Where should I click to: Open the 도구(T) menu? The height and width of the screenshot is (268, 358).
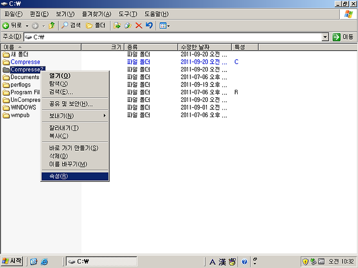click(x=128, y=14)
